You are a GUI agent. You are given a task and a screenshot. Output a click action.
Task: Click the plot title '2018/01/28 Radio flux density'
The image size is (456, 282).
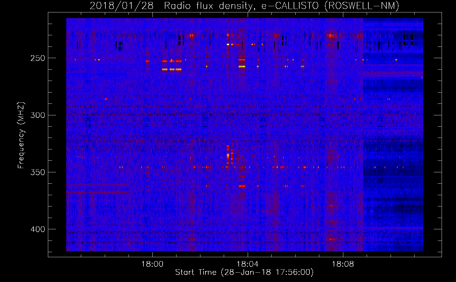pyautogui.click(x=244, y=6)
